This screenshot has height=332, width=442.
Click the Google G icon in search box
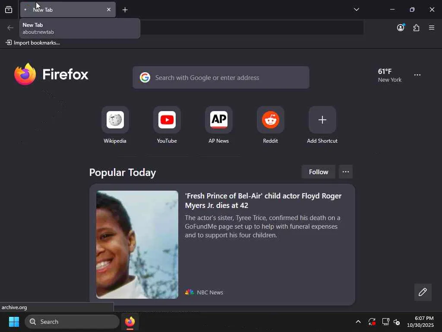pos(145,77)
